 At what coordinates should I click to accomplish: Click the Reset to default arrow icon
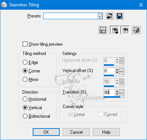pos(110,16)
